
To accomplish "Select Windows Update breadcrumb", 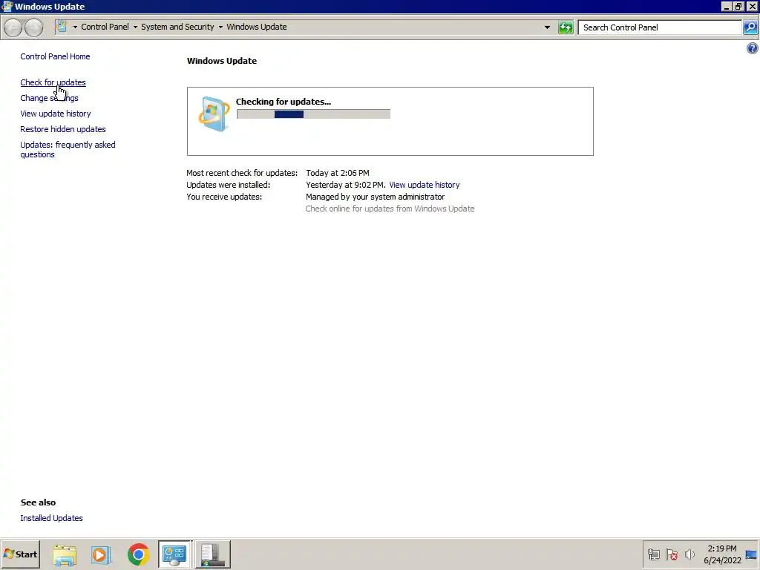I will coord(256,27).
